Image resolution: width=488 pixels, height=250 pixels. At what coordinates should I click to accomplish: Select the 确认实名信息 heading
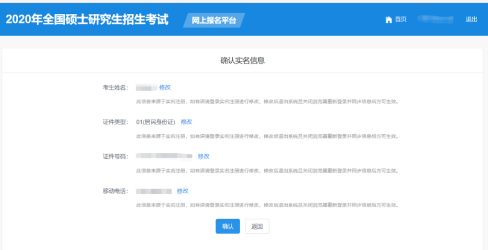242,60
